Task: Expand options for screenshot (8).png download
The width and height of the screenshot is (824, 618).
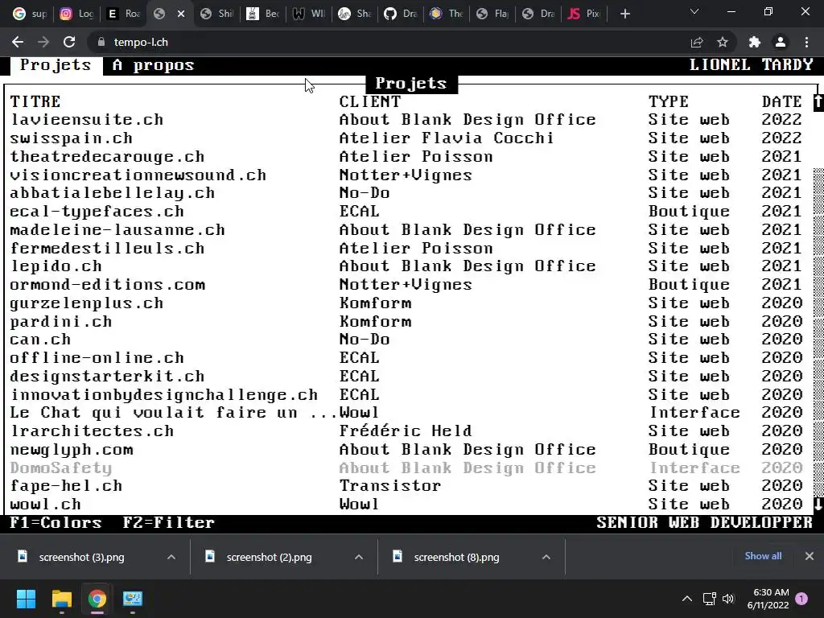Action: pyautogui.click(x=546, y=557)
